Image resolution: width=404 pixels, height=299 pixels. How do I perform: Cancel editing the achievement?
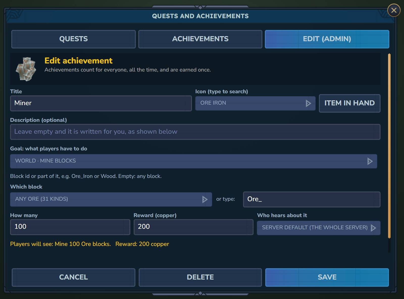(73, 277)
